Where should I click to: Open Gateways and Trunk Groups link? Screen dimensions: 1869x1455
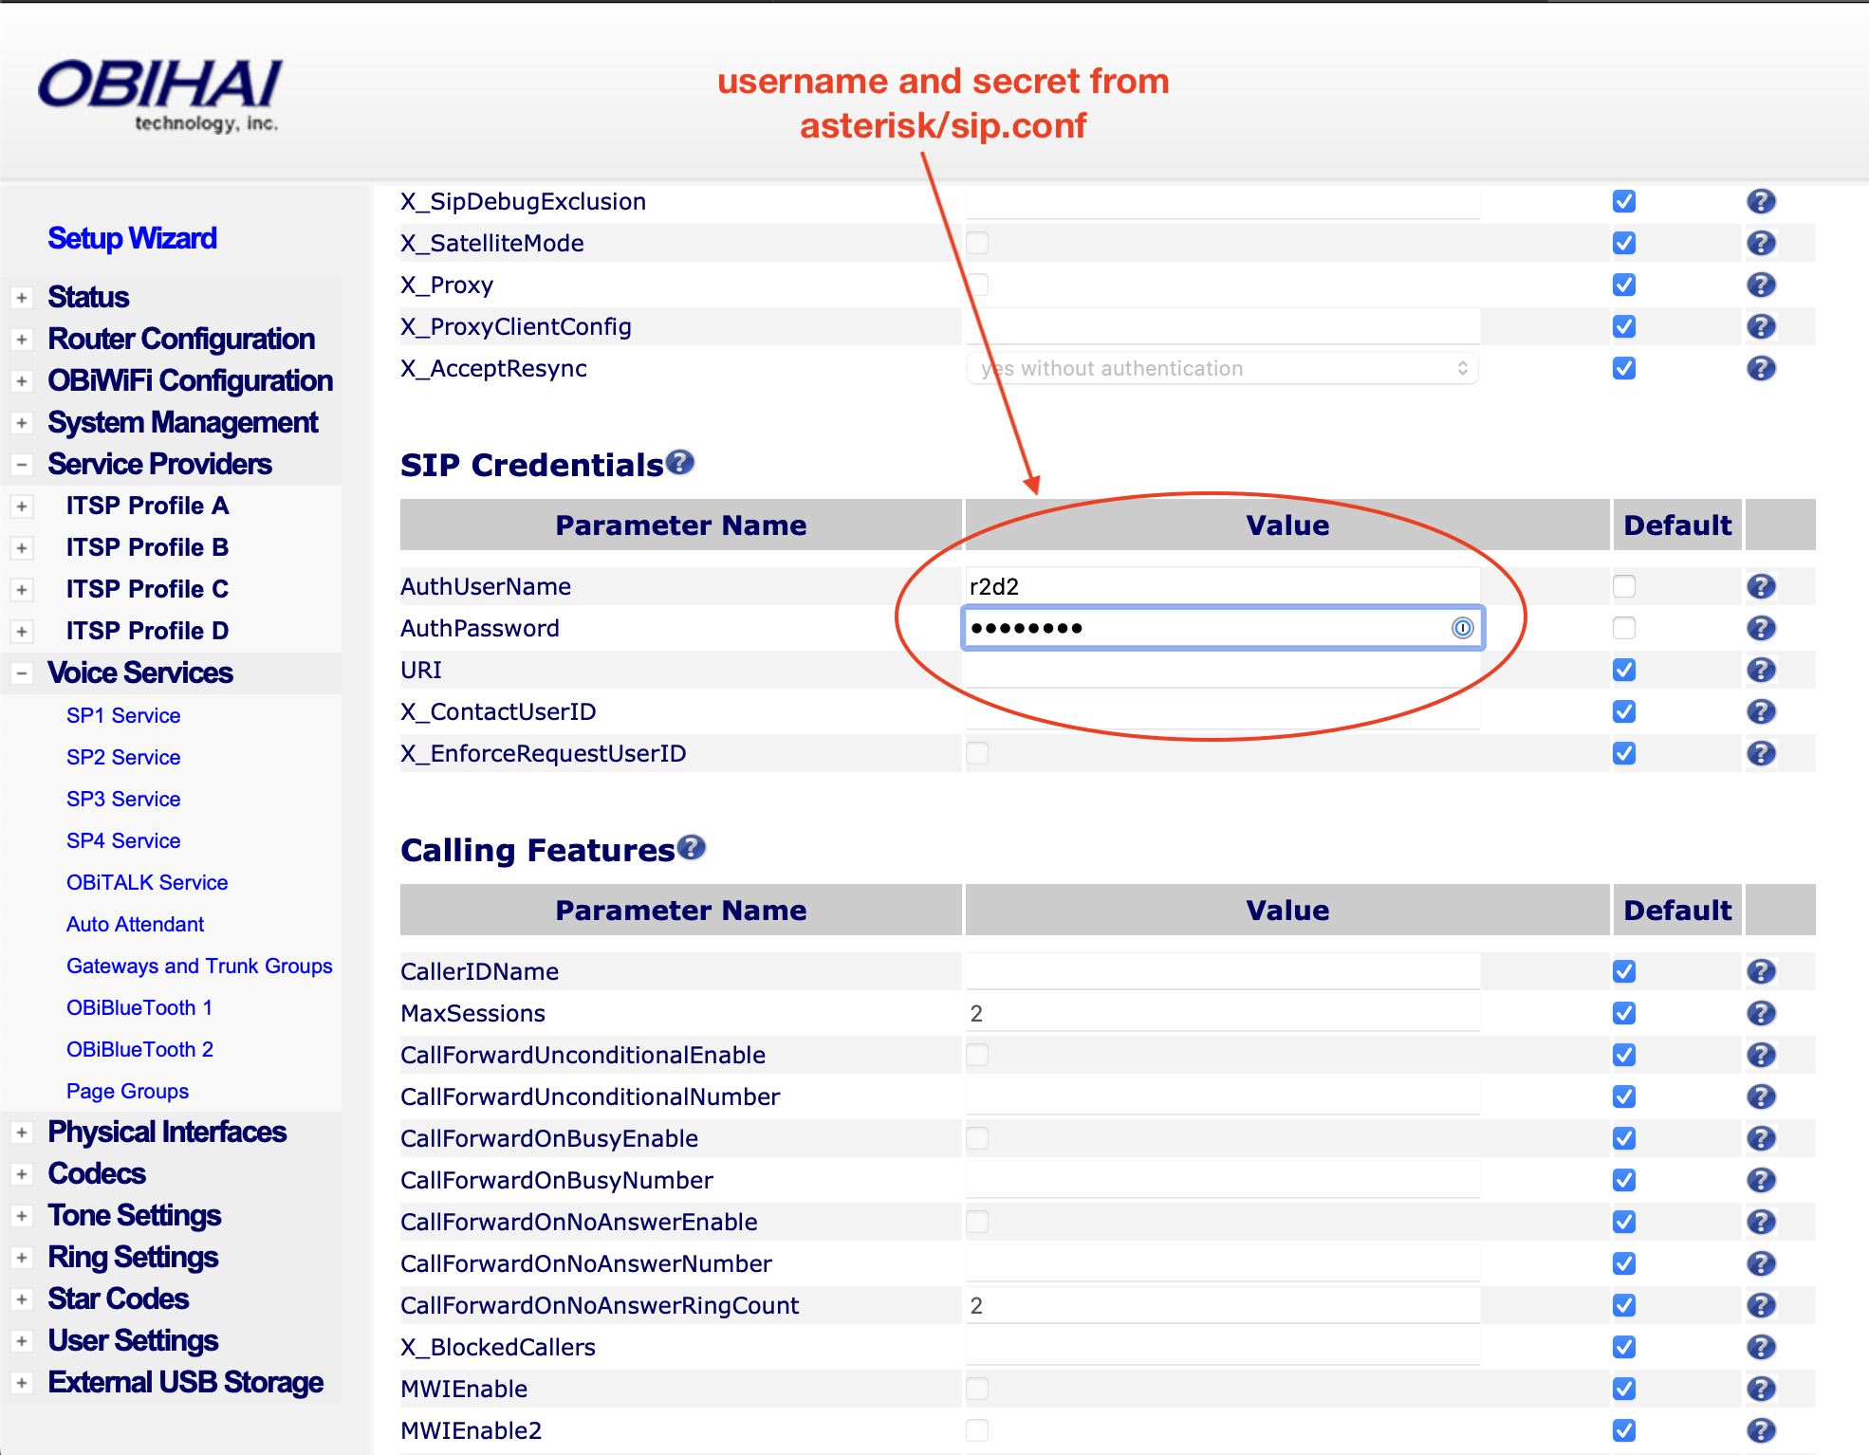(x=199, y=966)
